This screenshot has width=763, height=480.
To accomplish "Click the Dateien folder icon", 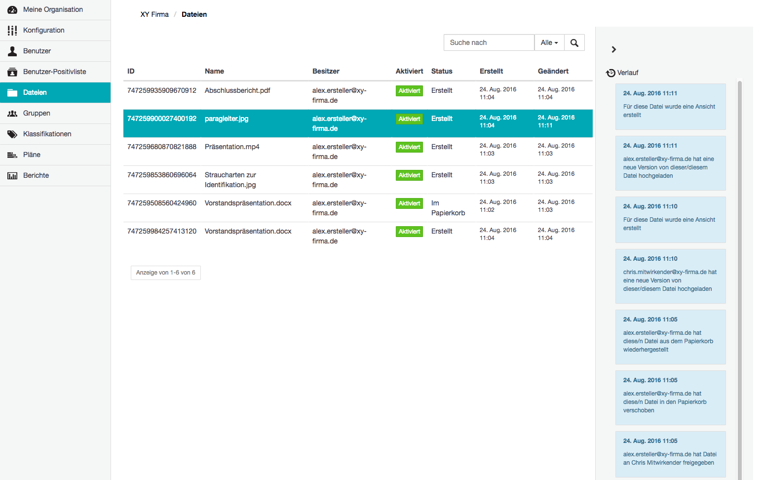I will click(x=12, y=93).
